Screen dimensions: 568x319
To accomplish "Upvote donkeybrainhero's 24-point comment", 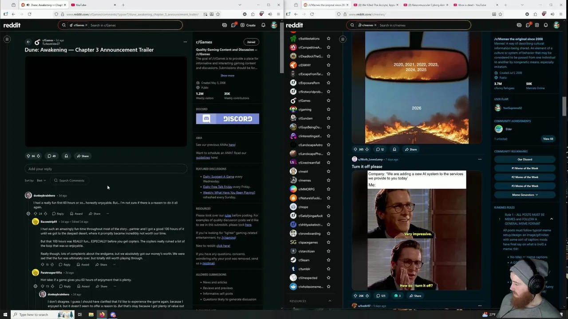I will (x=35, y=214).
